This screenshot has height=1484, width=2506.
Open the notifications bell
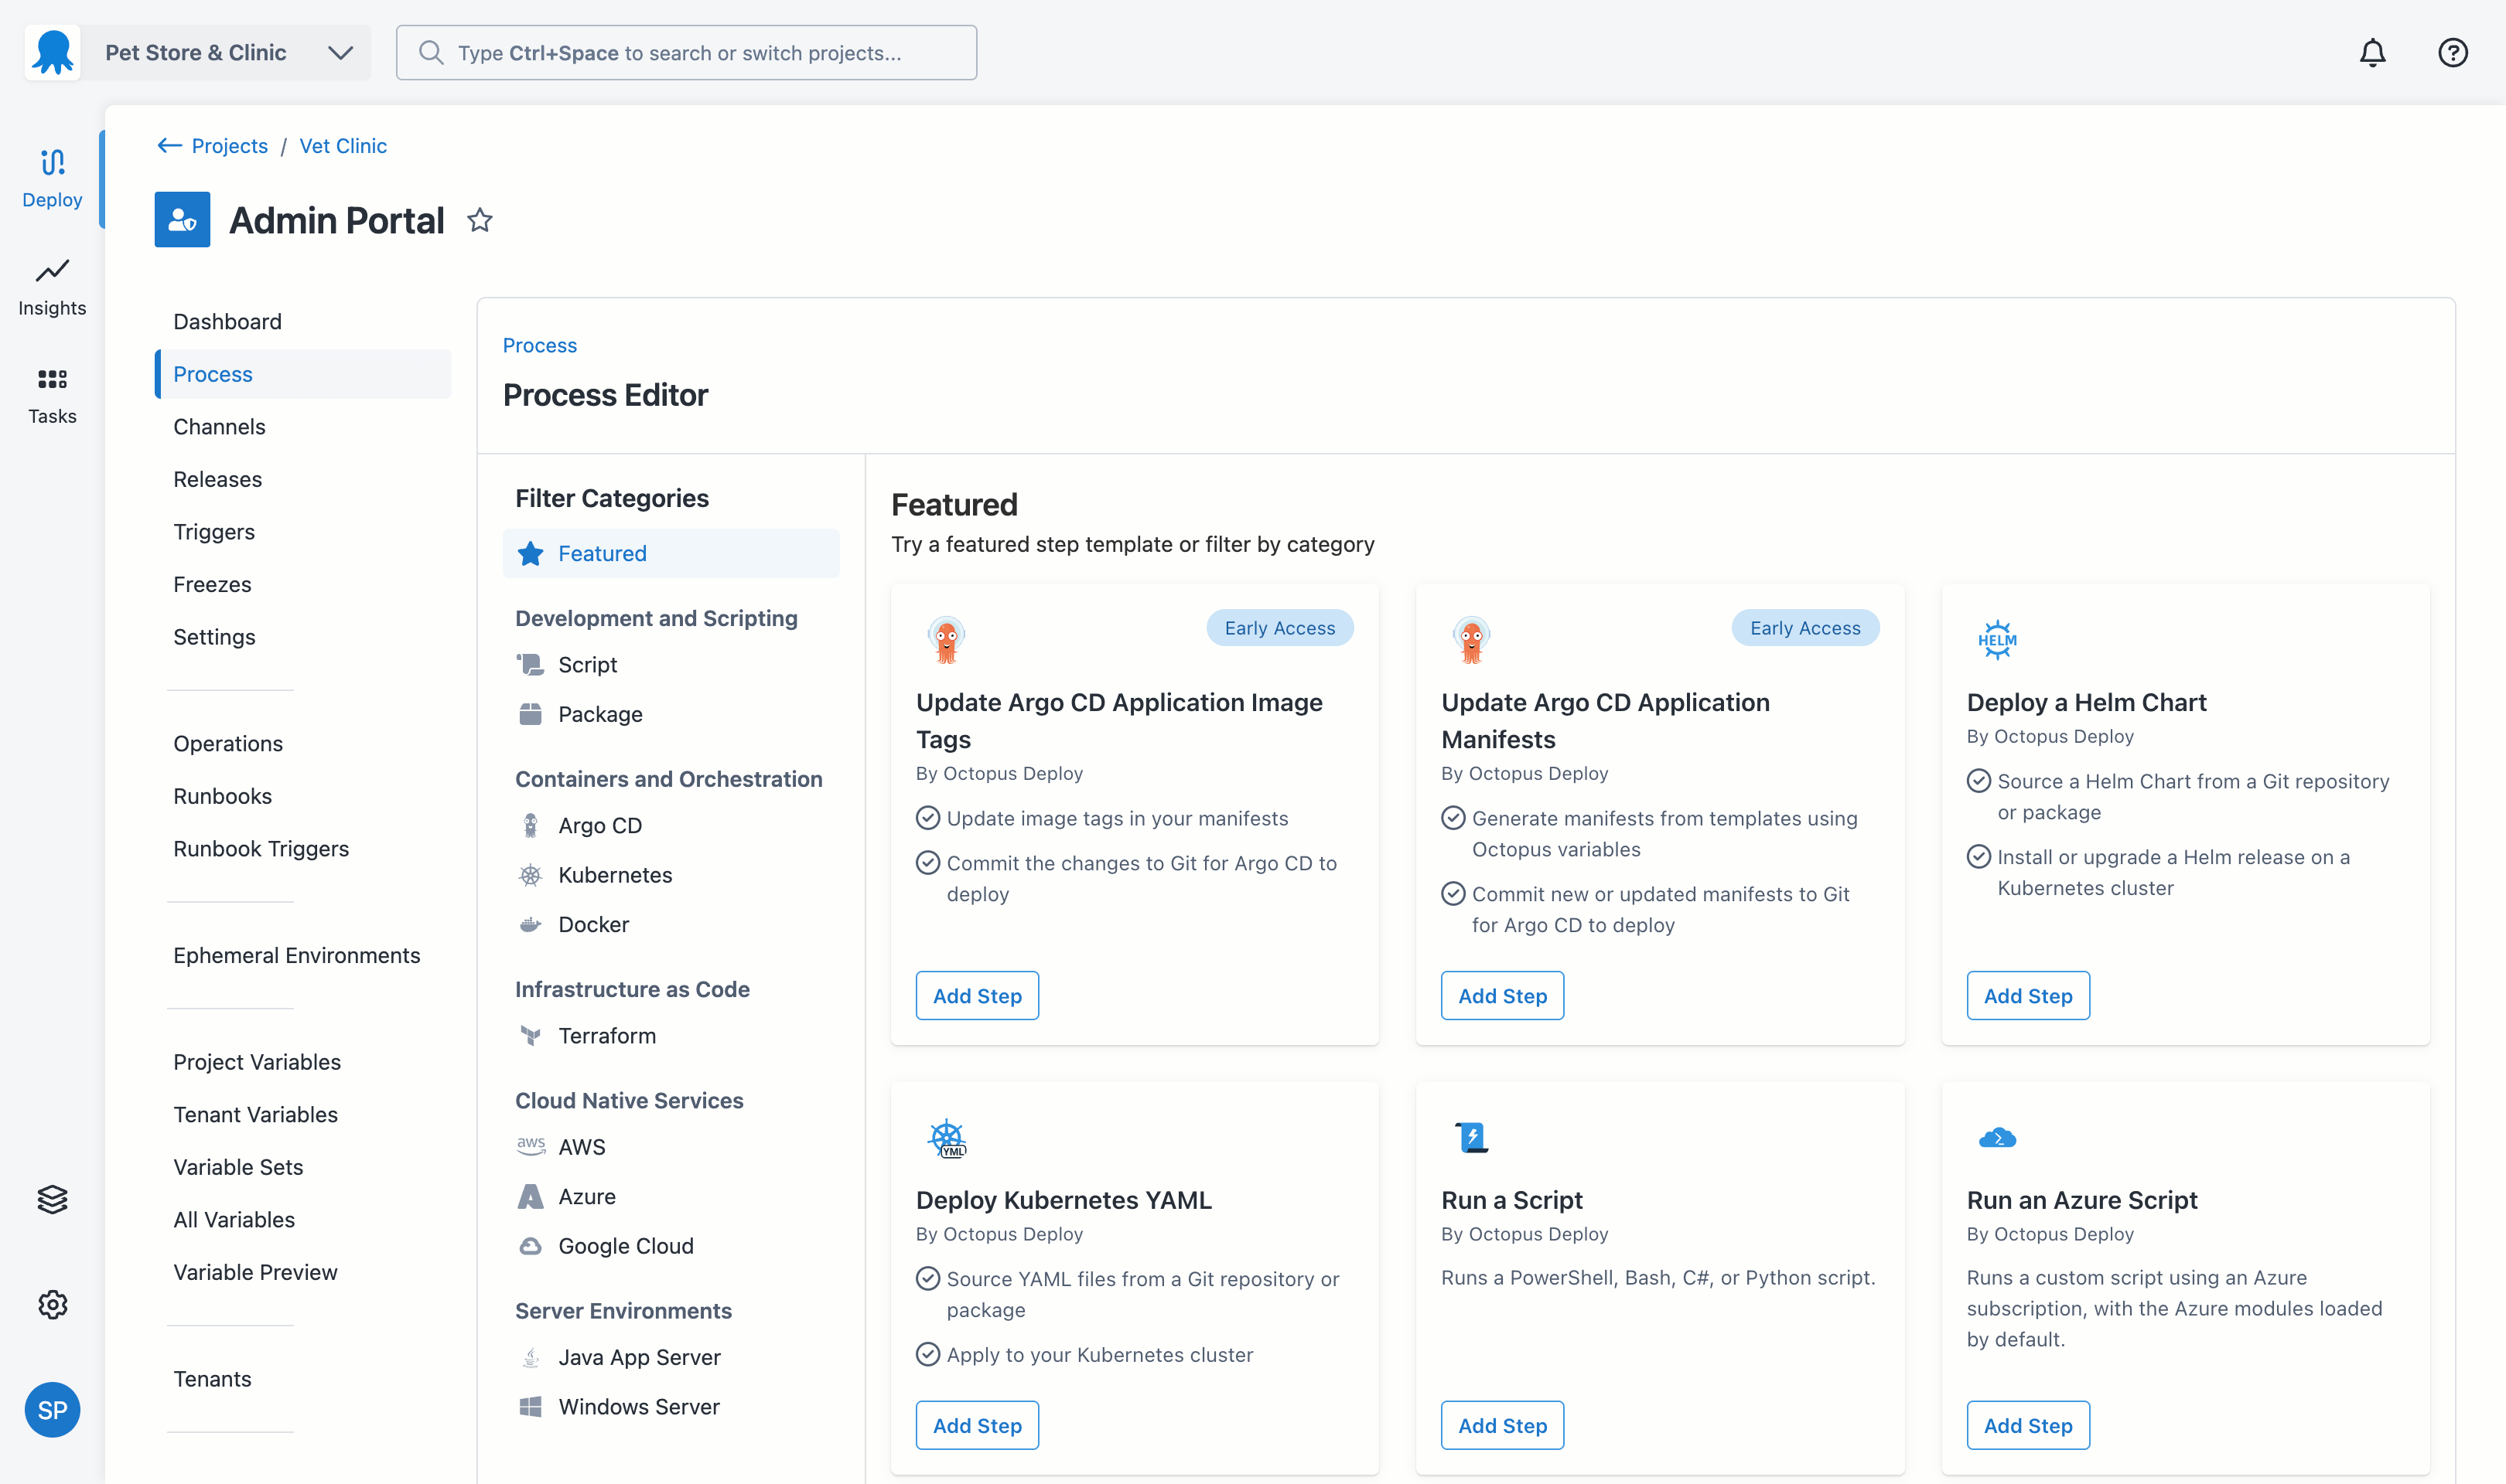(2372, 53)
